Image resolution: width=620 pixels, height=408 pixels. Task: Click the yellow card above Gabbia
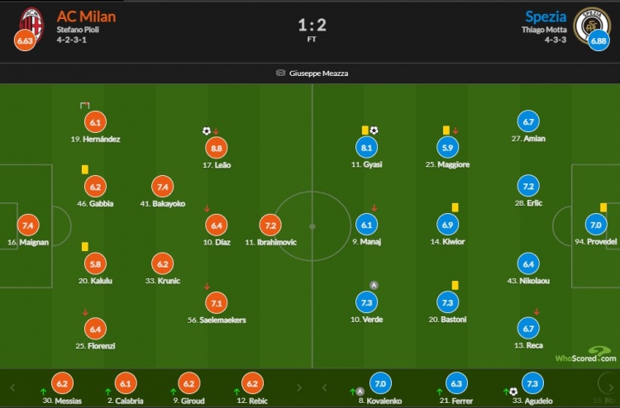84,169
